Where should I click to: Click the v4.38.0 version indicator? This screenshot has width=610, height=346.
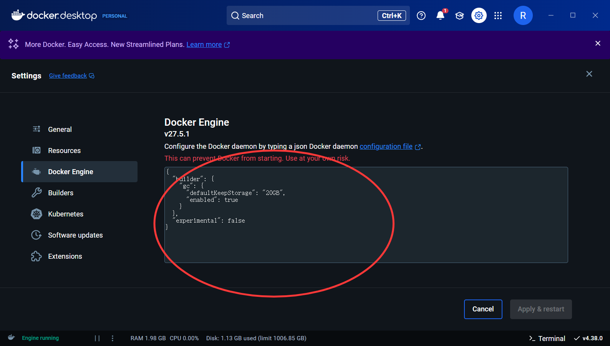point(588,338)
